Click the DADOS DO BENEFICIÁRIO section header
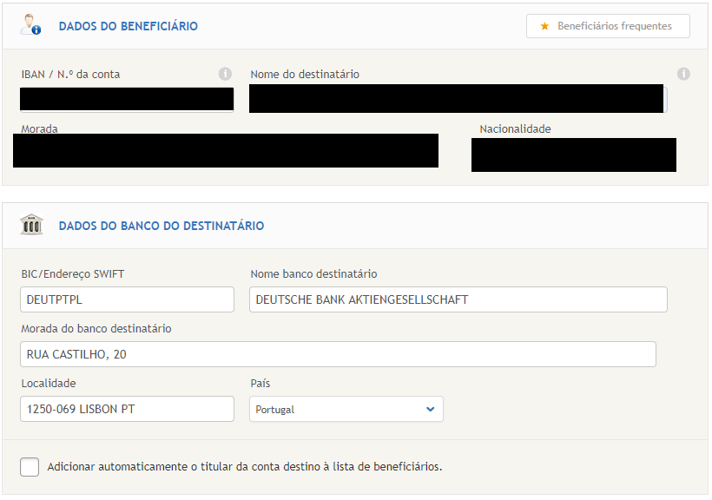The image size is (712, 500). tap(129, 26)
